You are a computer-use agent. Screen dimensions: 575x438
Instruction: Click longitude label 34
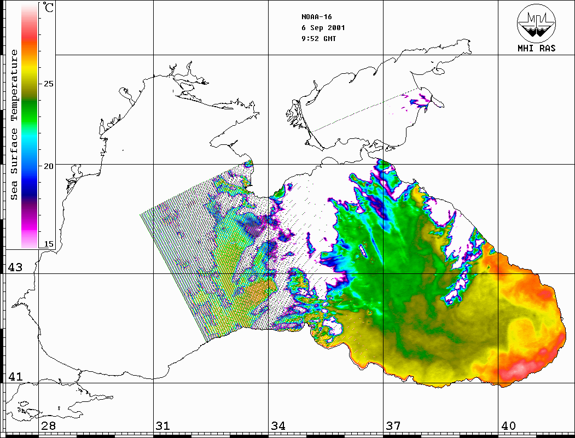278,426
